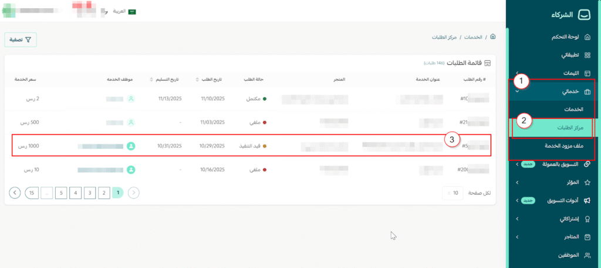Open the language selector (العربية)
The image size is (601, 268).
[120, 11]
